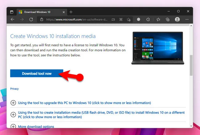View site info via padlock icon
This screenshot has height=135, width=200.
click(x=42, y=19)
